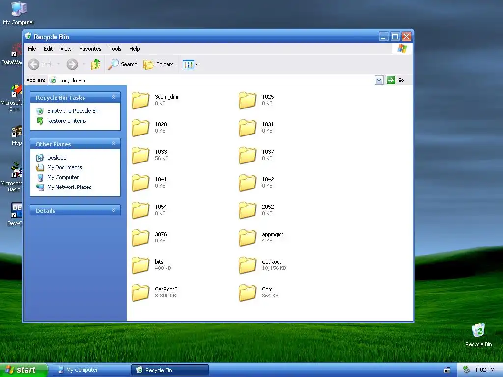Click the on-screen keyboard taskbar icon
This screenshot has height=377, width=503.
tap(447, 370)
